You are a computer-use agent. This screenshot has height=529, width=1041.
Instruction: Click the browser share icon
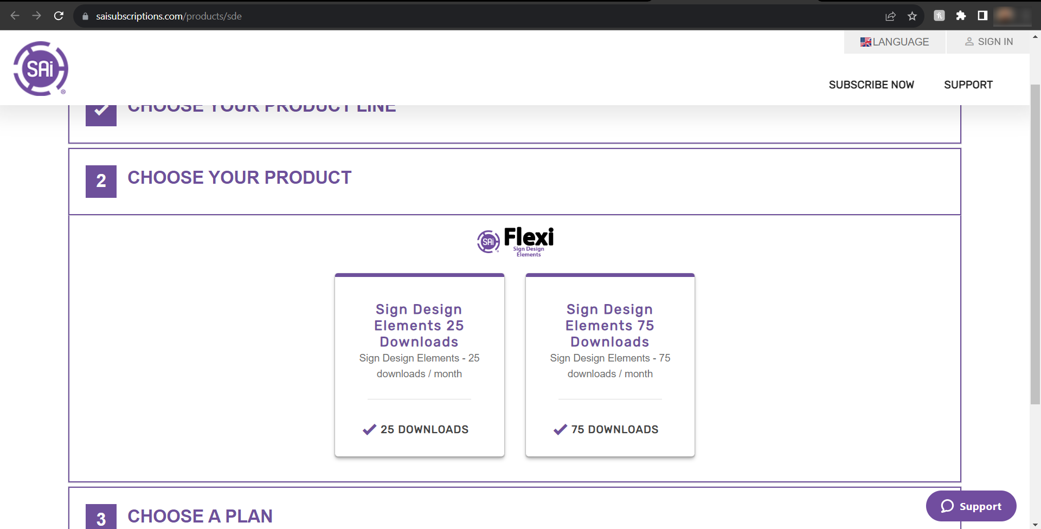pyautogui.click(x=891, y=16)
